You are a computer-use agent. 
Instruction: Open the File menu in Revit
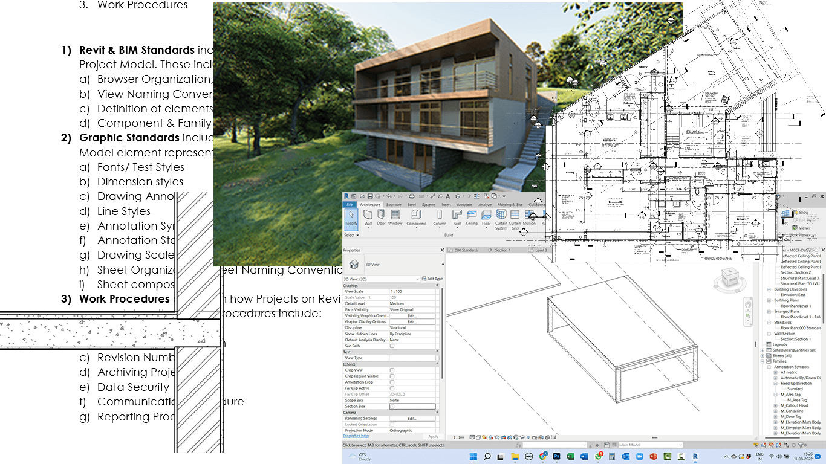click(350, 205)
